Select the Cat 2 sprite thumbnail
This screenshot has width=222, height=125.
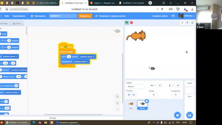[x=131, y=105]
